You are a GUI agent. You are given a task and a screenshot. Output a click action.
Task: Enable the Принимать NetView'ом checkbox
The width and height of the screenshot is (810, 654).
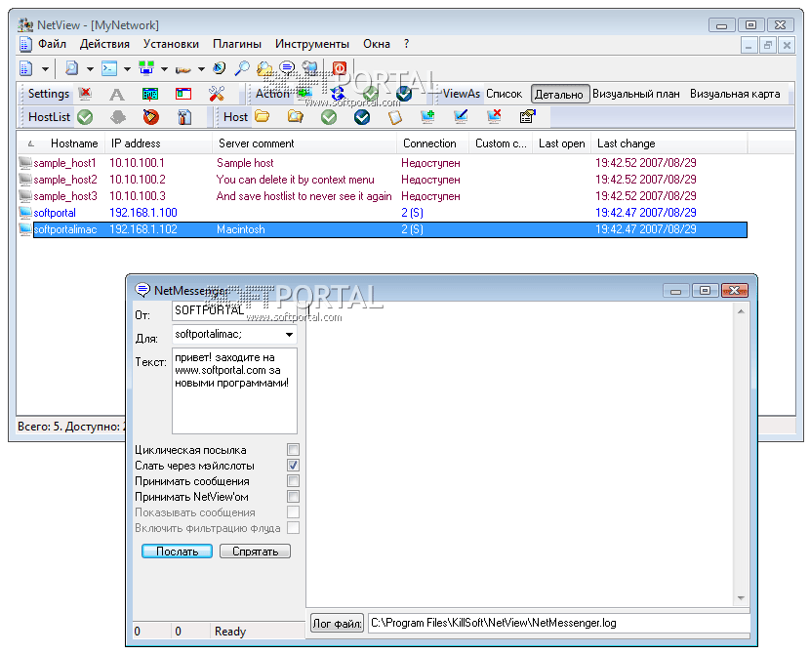pyautogui.click(x=293, y=497)
